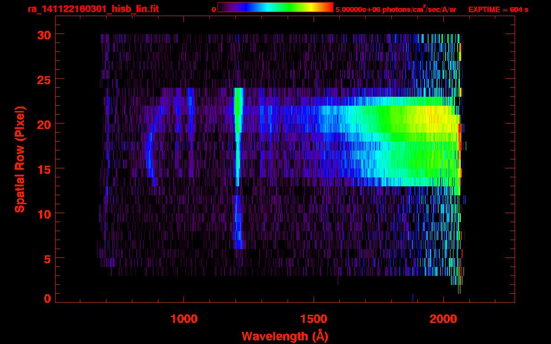Click the 1500 wavelength tick label

point(314,318)
